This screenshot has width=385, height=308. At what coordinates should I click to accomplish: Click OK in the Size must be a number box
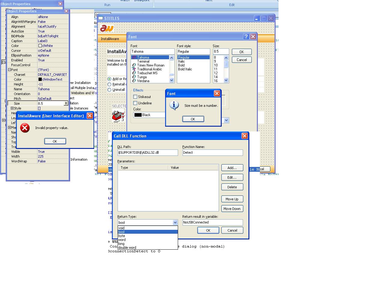point(193,119)
